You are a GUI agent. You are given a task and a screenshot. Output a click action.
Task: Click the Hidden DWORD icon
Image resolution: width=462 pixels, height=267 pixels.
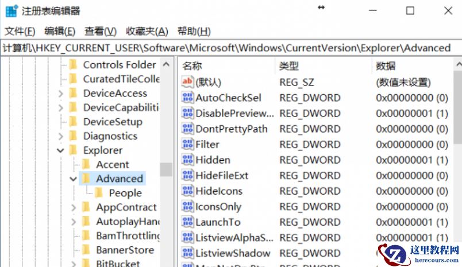pos(187,160)
